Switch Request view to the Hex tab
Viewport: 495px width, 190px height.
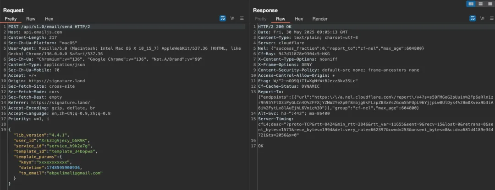(x=49, y=19)
